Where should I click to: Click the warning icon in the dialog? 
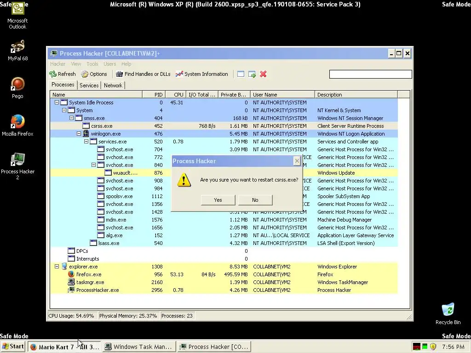tap(184, 180)
